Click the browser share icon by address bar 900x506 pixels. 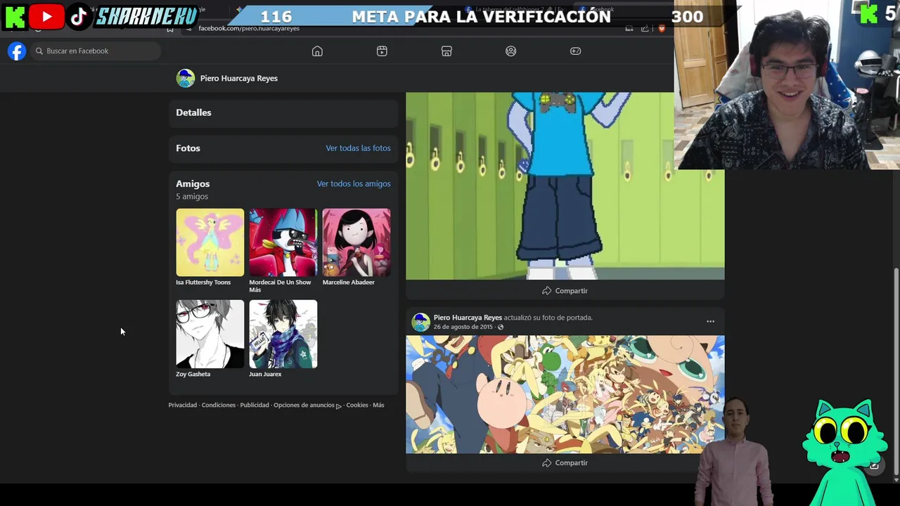645,28
